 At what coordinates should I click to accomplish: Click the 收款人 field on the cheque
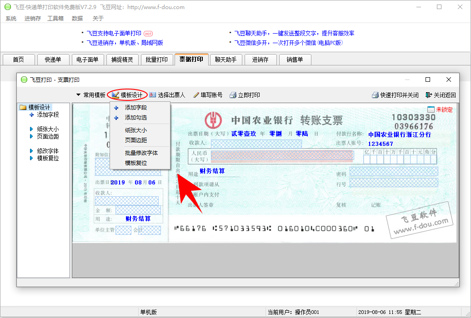pos(256,144)
